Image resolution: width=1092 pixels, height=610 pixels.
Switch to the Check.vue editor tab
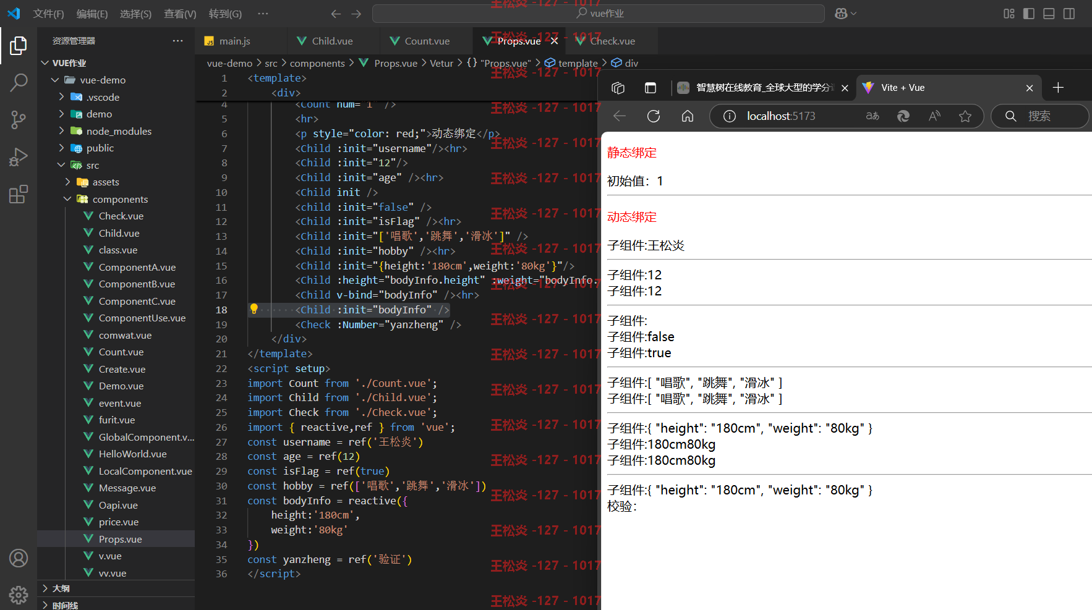612,41
